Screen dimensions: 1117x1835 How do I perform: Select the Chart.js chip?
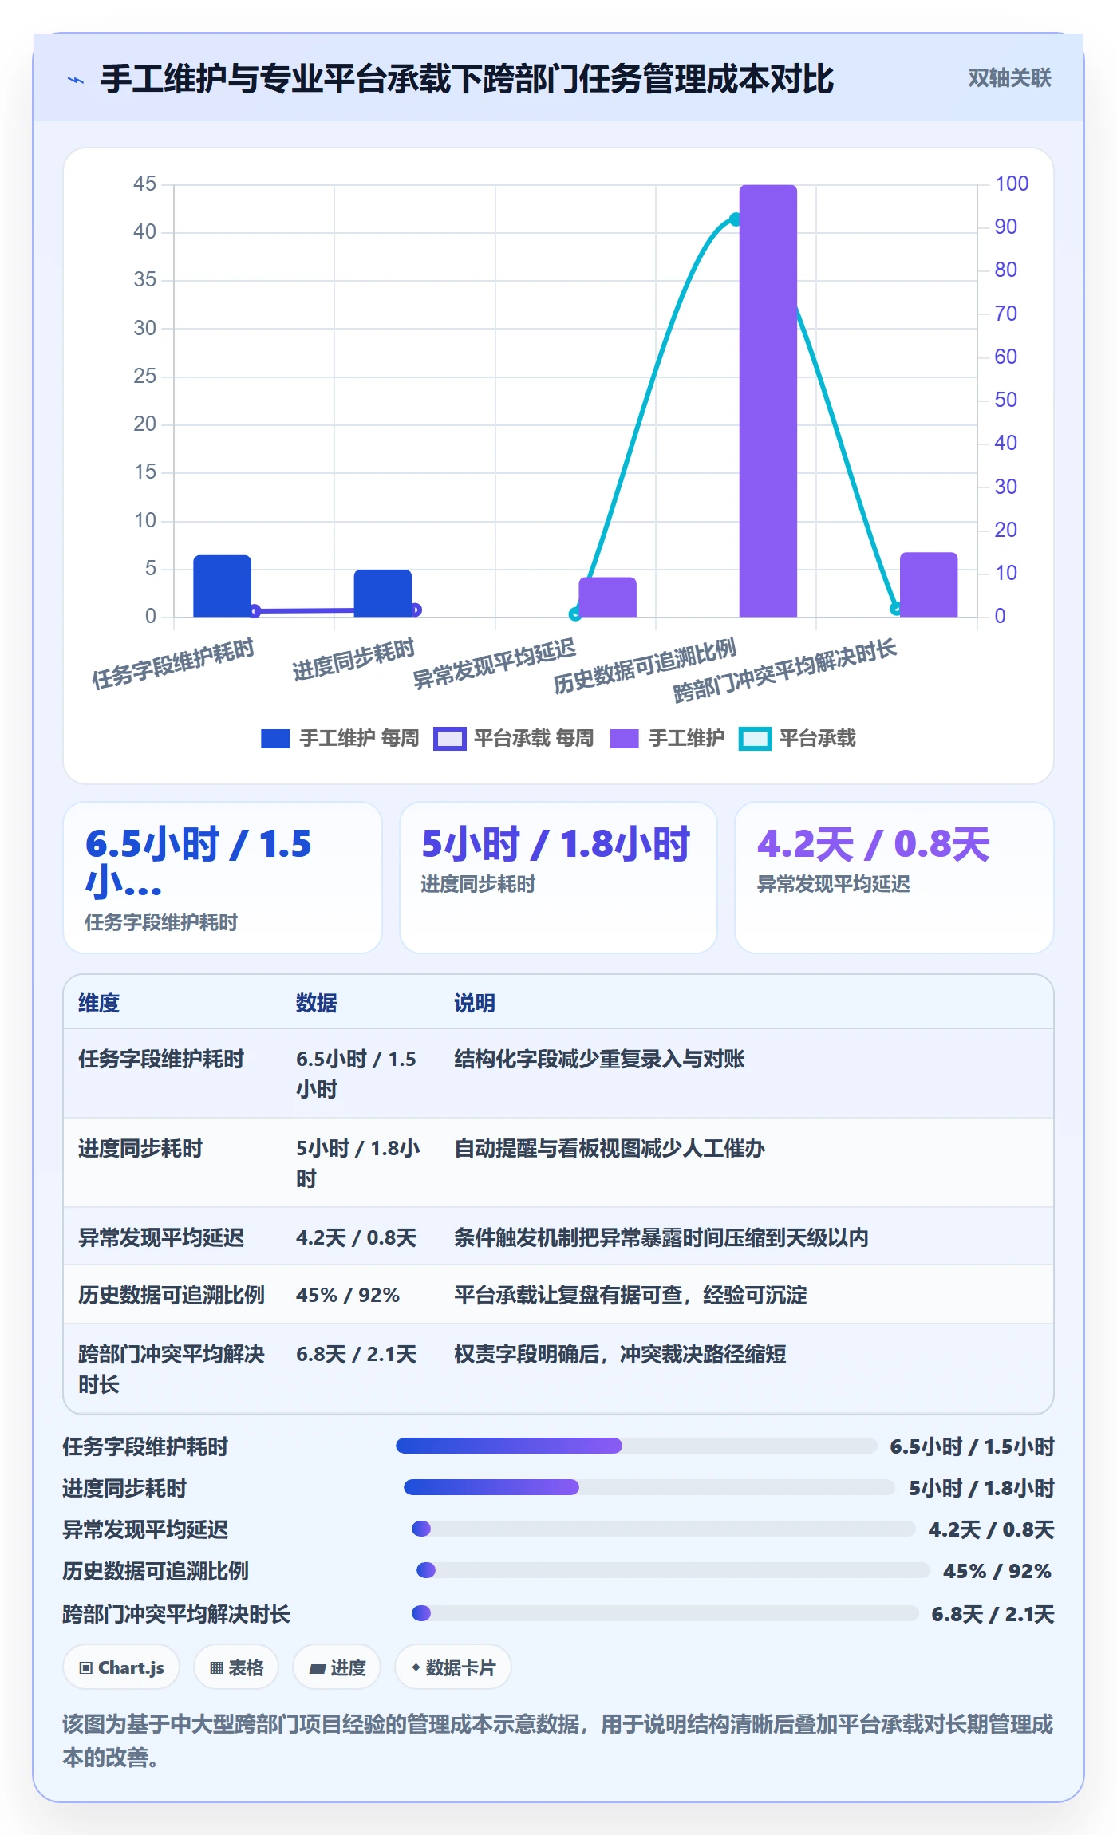click(121, 1667)
